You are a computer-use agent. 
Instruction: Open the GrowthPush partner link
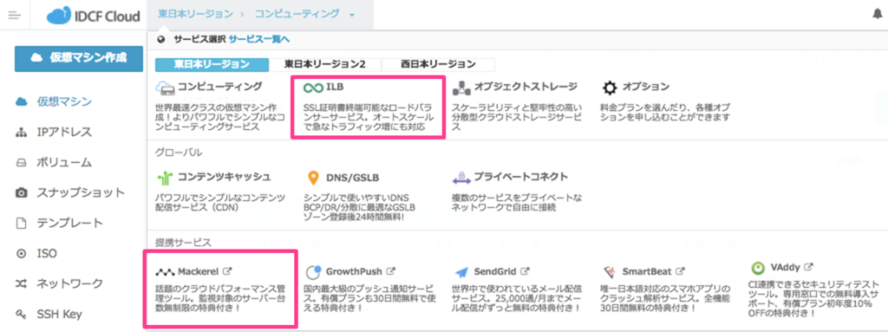coord(354,271)
